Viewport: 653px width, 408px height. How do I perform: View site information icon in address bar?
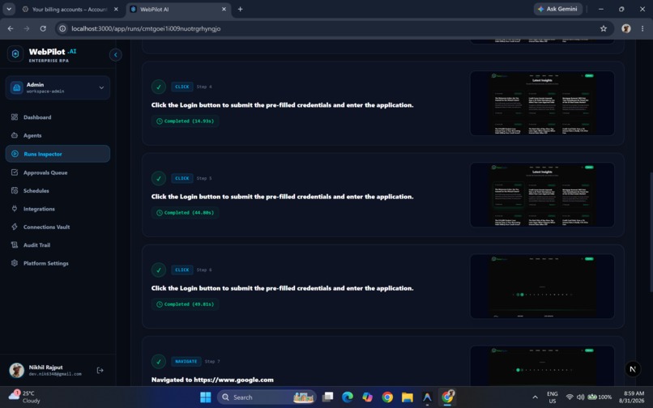[x=62, y=28]
